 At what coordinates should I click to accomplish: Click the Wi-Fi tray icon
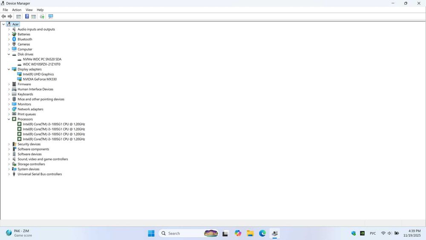click(383, 233)
